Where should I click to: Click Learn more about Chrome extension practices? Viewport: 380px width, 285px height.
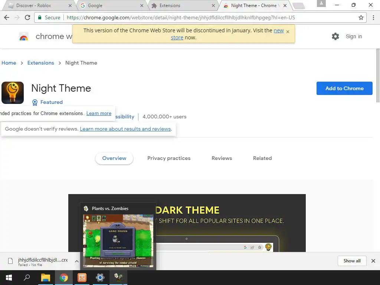(99, 114)
